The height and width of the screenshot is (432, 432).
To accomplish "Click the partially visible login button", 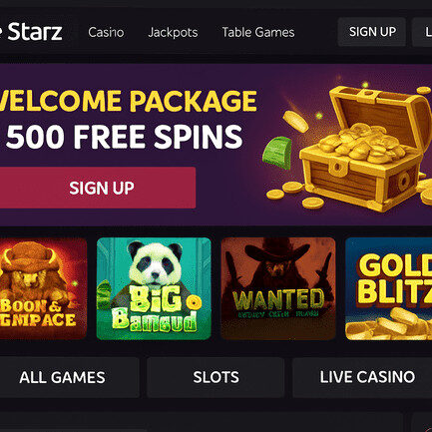I will [x=422, y=32].
